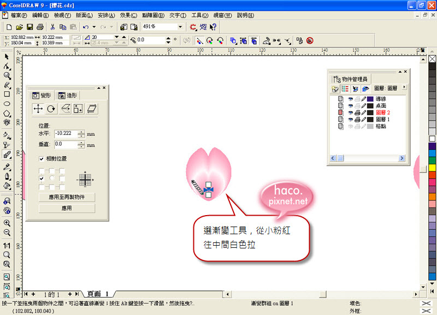This screenshot has height=315, width=437.
Task: Select the Ellipse tool
Action: pyautogui.click(x=7, y=104)
